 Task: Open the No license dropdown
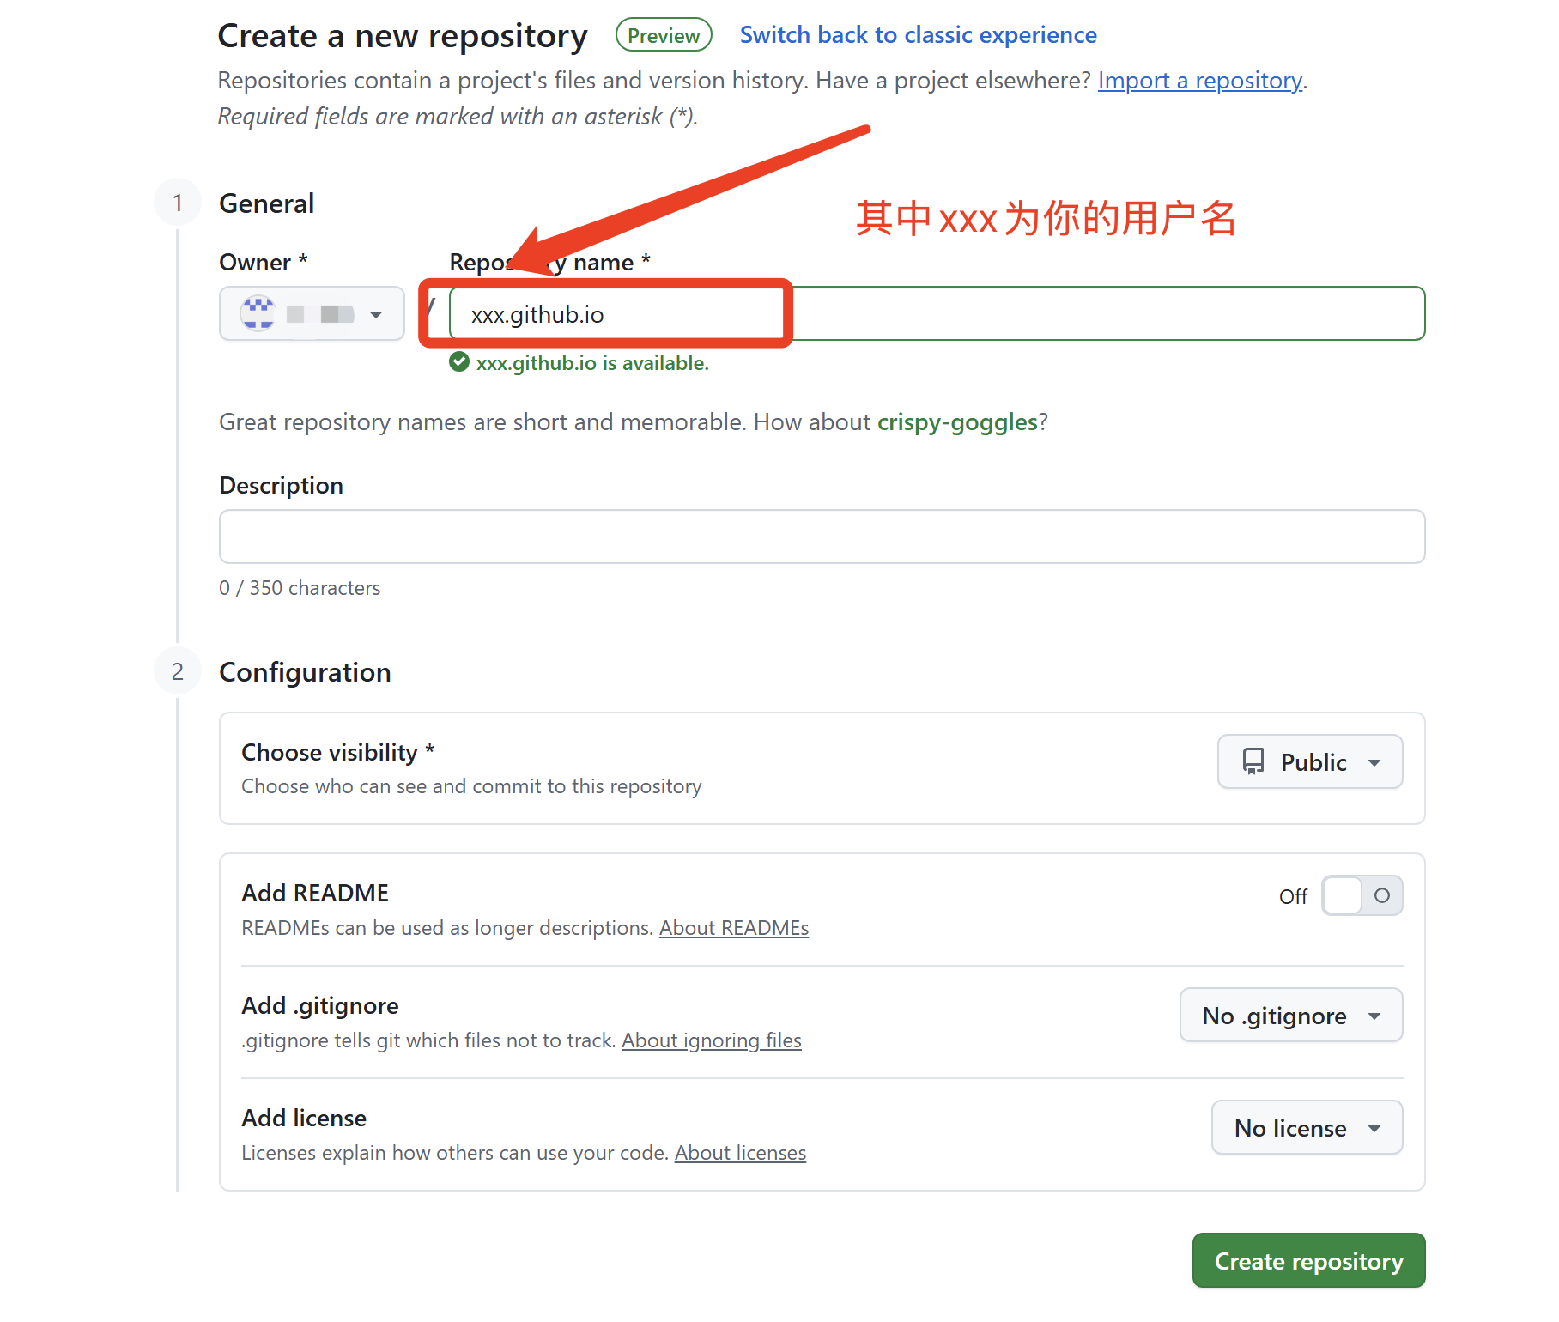pos(1307,1127)
